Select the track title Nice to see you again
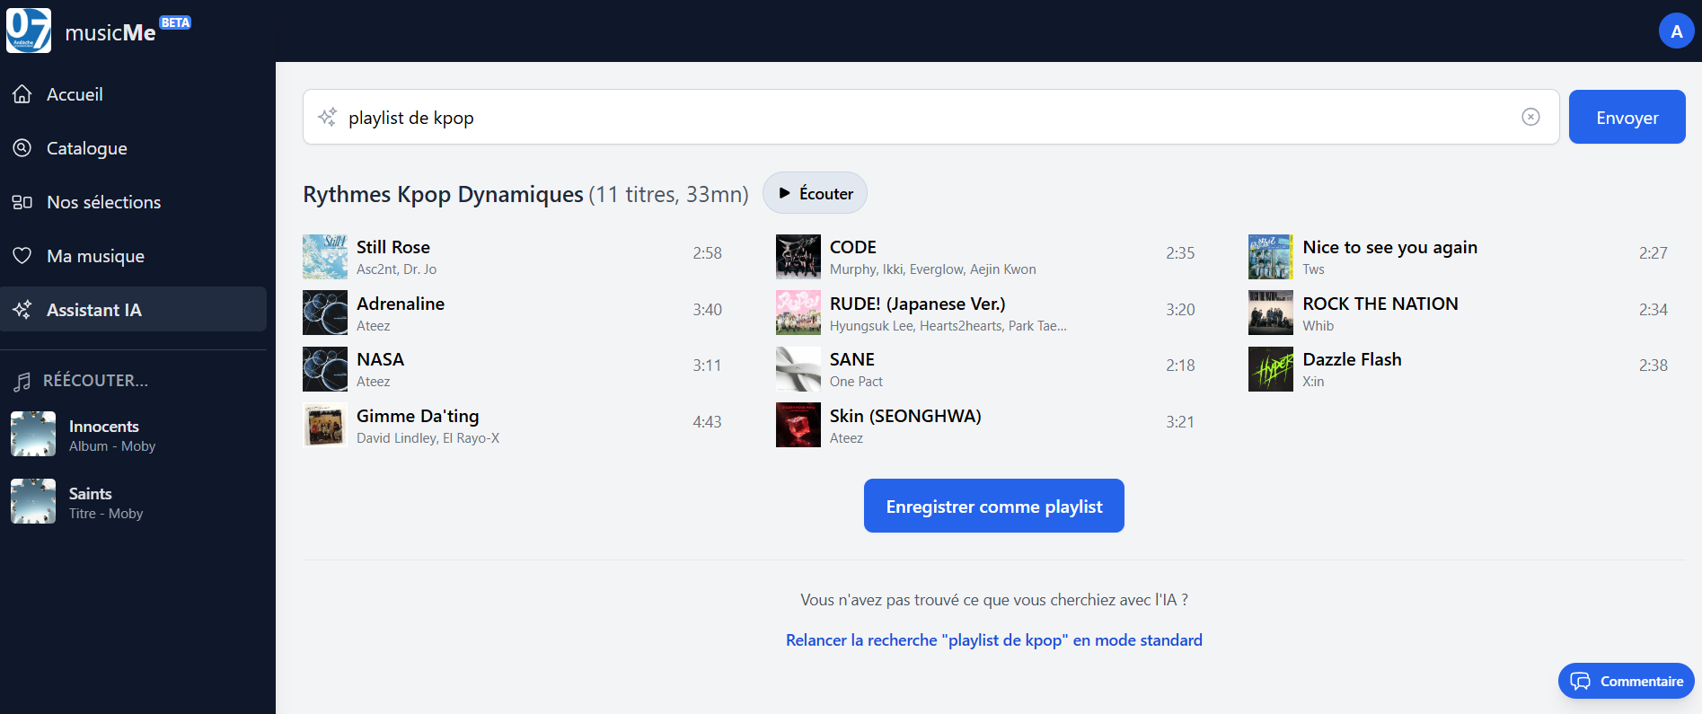The width and height of the screenshot is (1702, 714). (1390, 247)
